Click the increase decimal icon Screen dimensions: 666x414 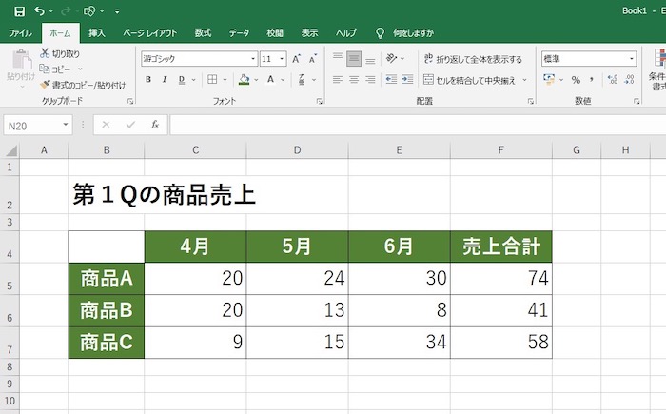613,80
